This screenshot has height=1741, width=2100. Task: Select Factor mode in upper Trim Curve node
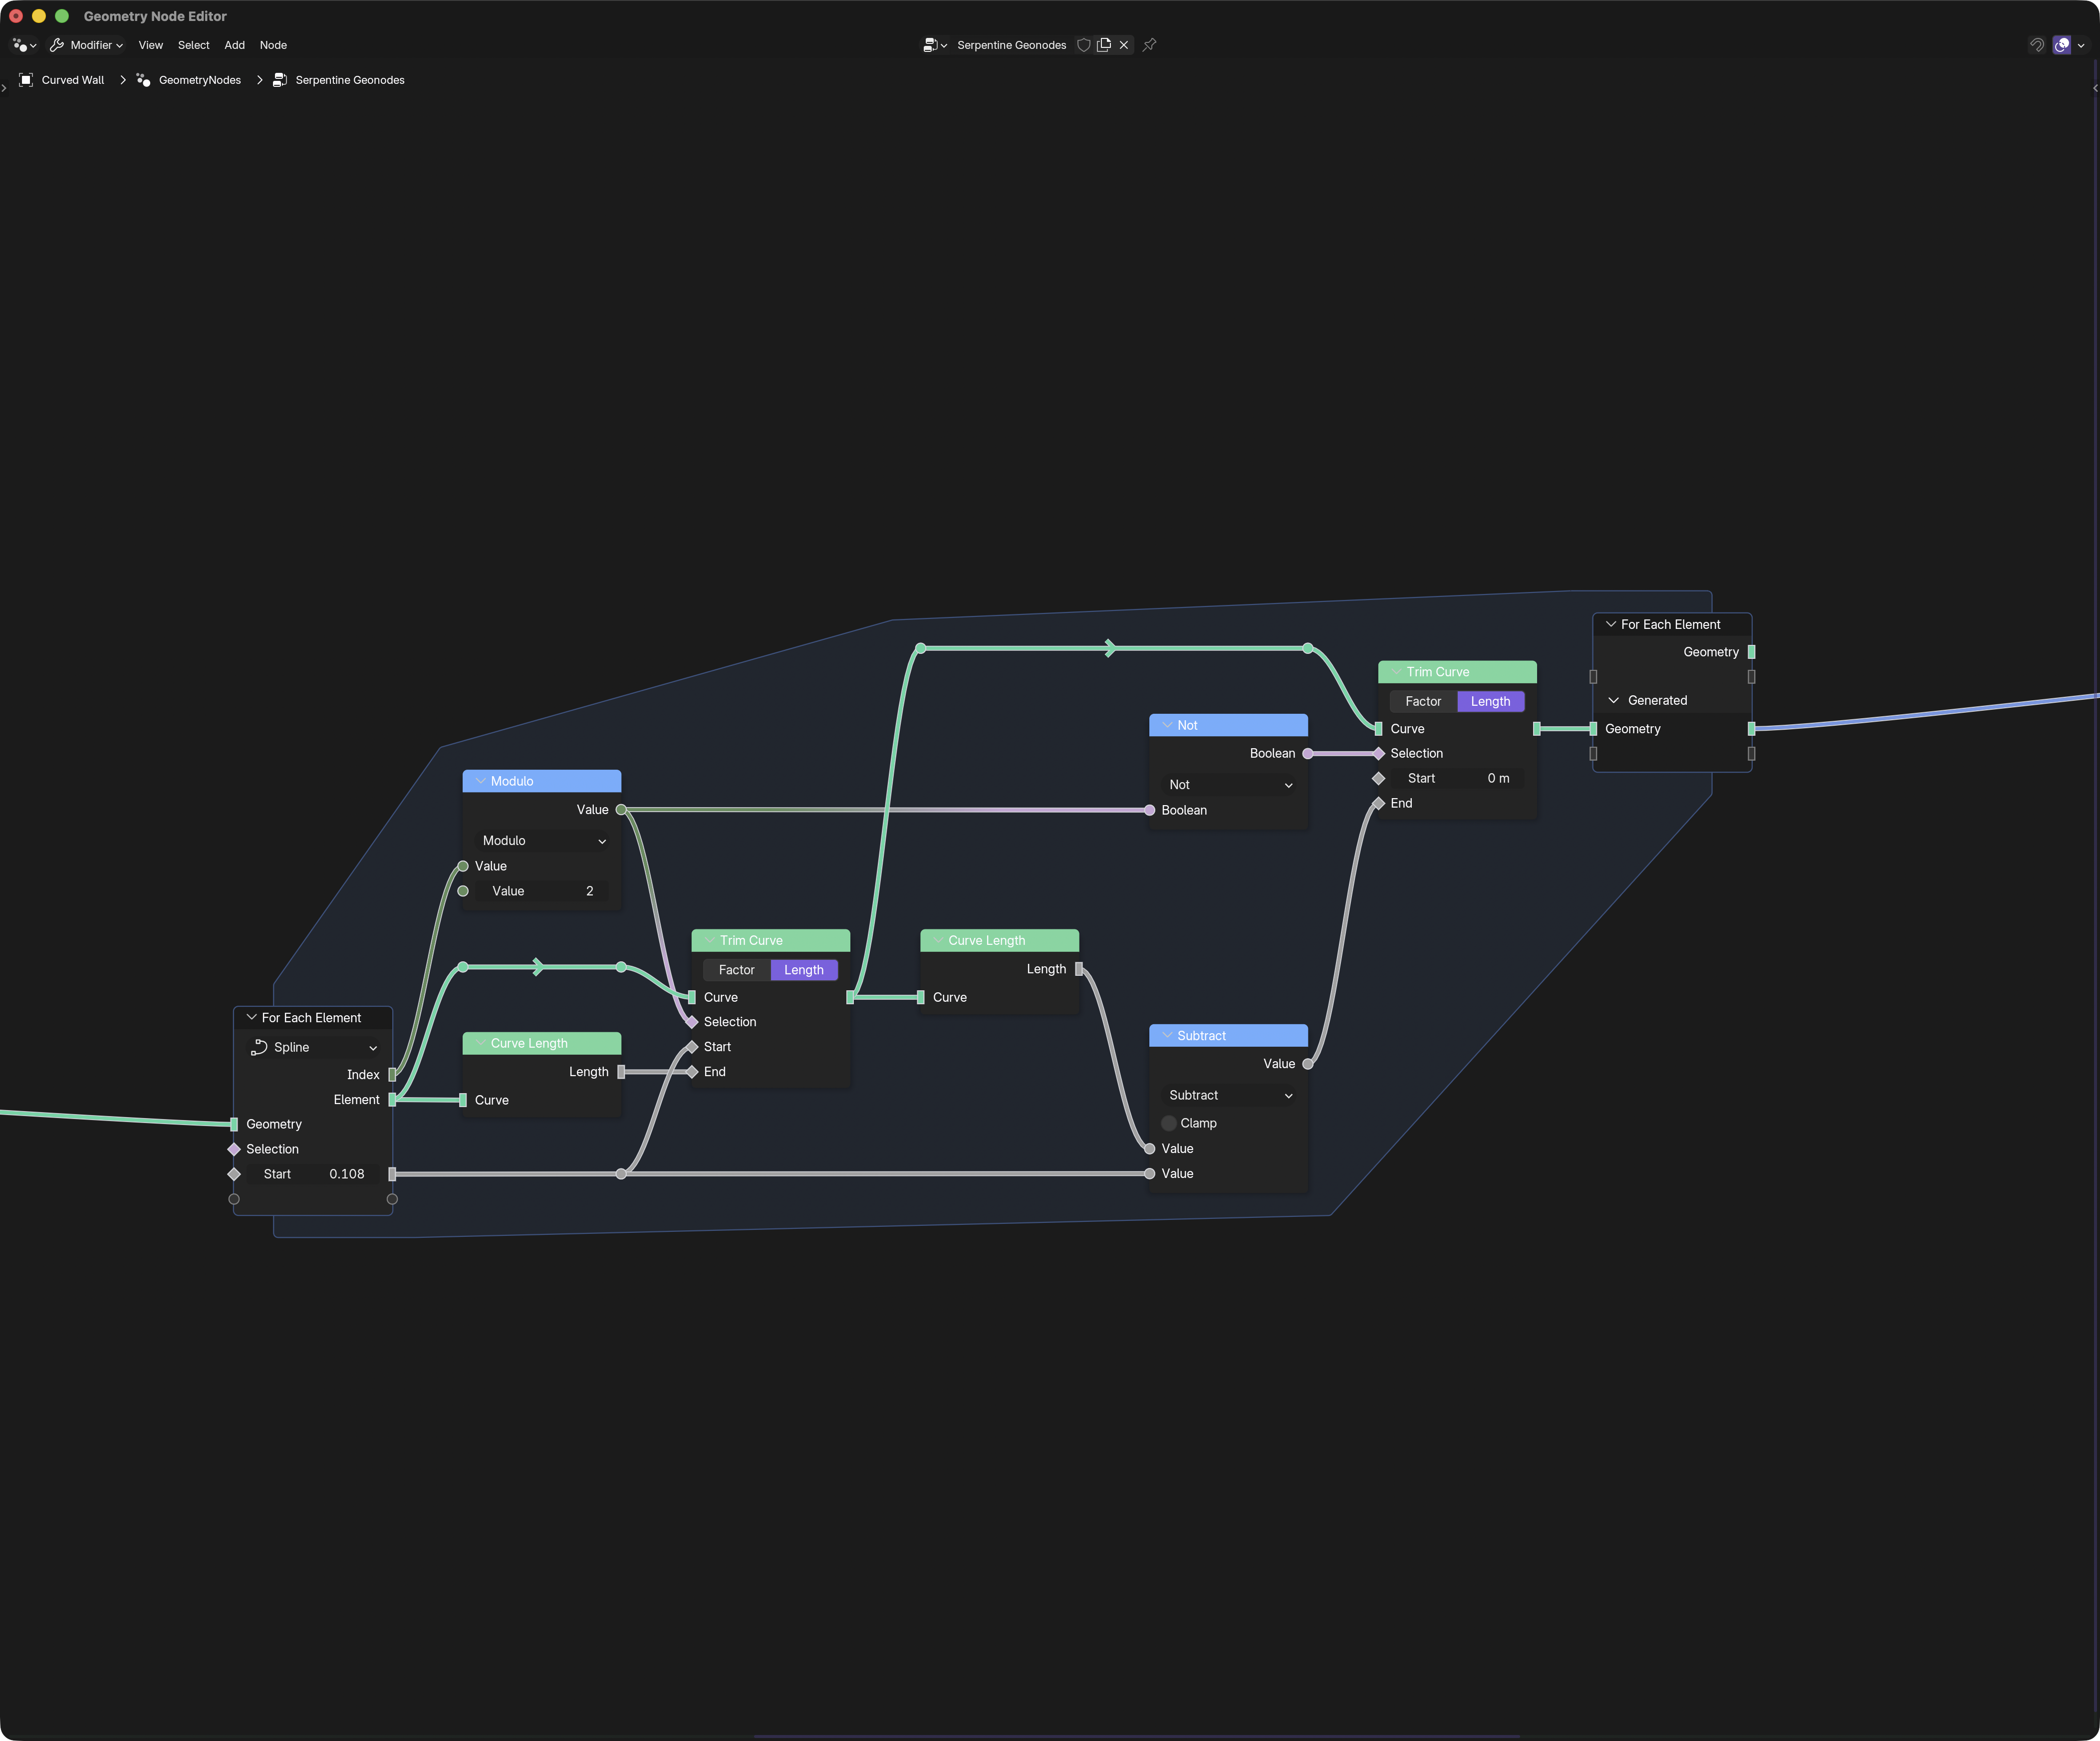pos(1424,701)
